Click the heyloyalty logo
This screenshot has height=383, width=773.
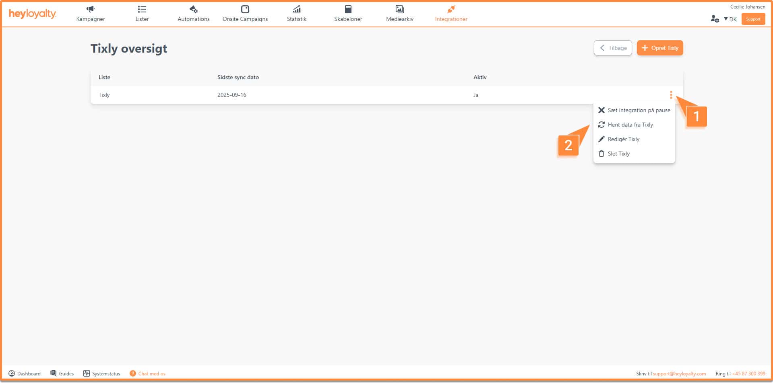[32, 14]
